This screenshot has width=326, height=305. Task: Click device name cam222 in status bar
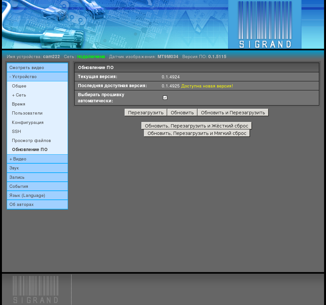pyautogui.click(x=51, y=56)
